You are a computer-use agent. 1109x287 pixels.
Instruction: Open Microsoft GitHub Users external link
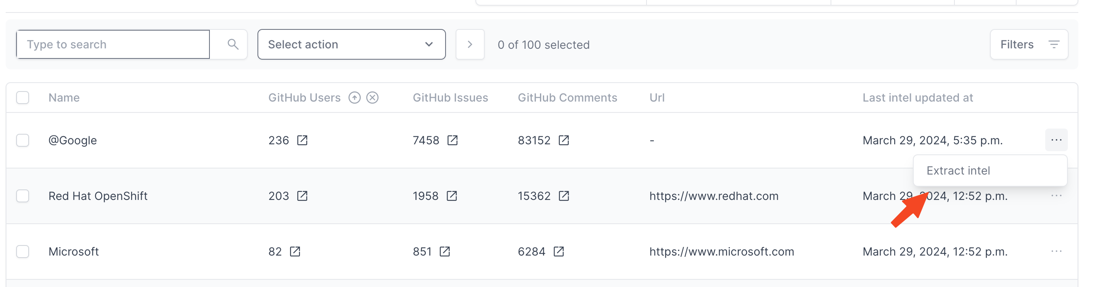(x=295, y=252)
